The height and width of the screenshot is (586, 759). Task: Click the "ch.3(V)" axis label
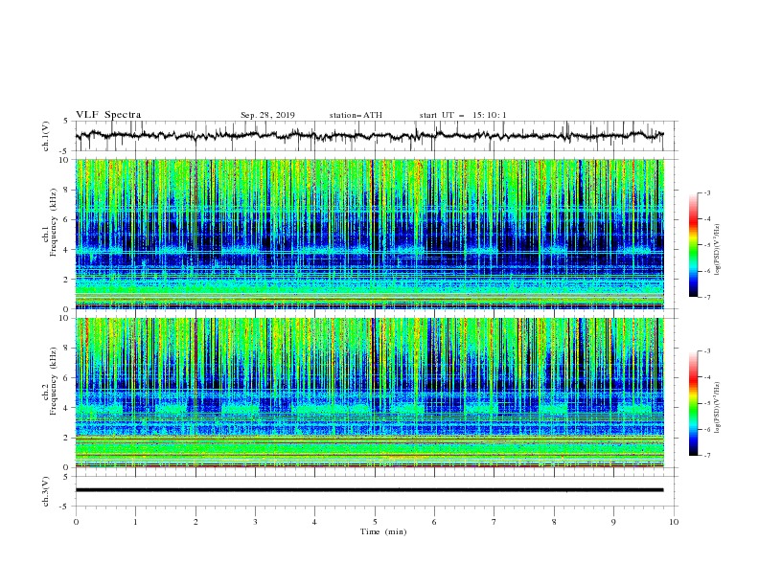pos(46,491)
